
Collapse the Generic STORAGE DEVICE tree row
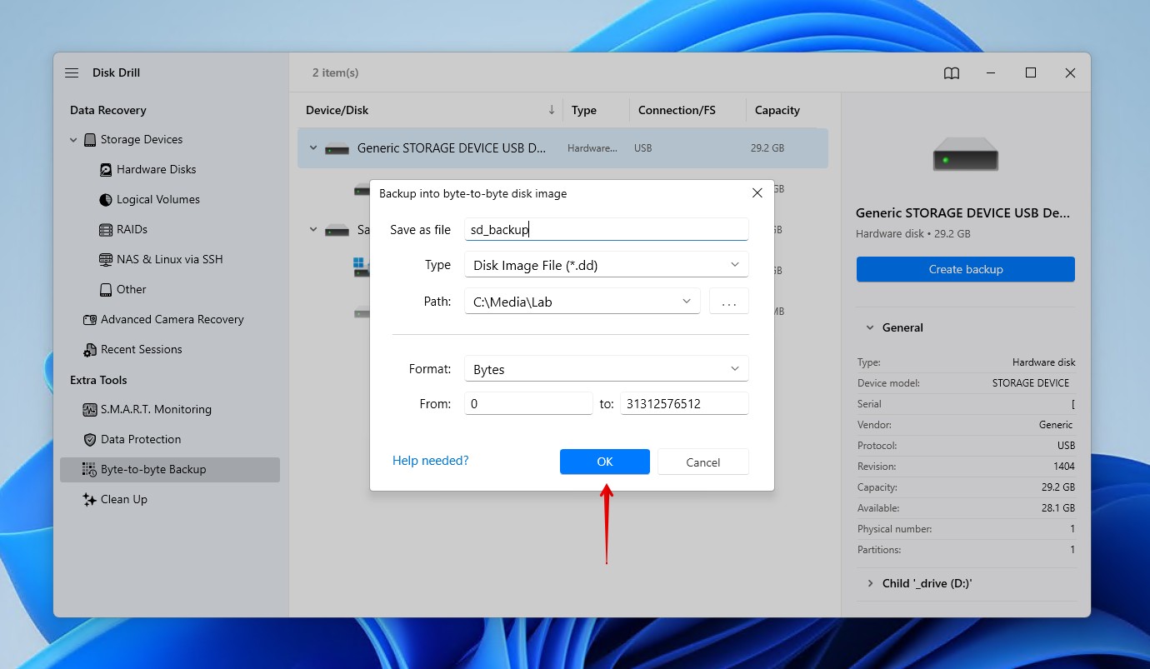[313, 147]
